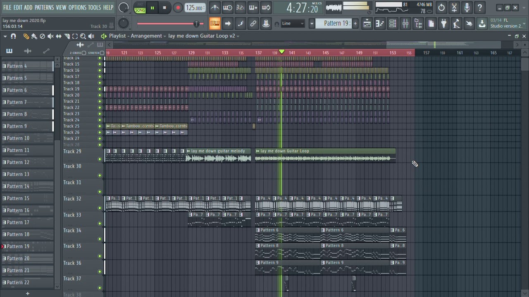Select the Slice tool
The height and width of the screenshot is (297, 529).
[x=67, y=36]
